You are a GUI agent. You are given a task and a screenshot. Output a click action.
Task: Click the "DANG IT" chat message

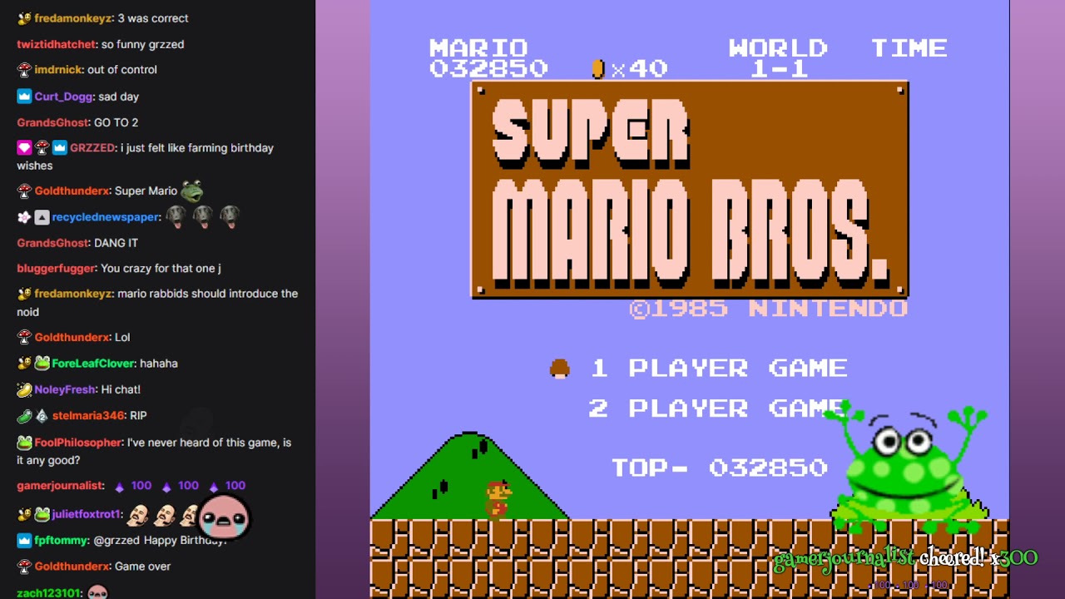116,243
